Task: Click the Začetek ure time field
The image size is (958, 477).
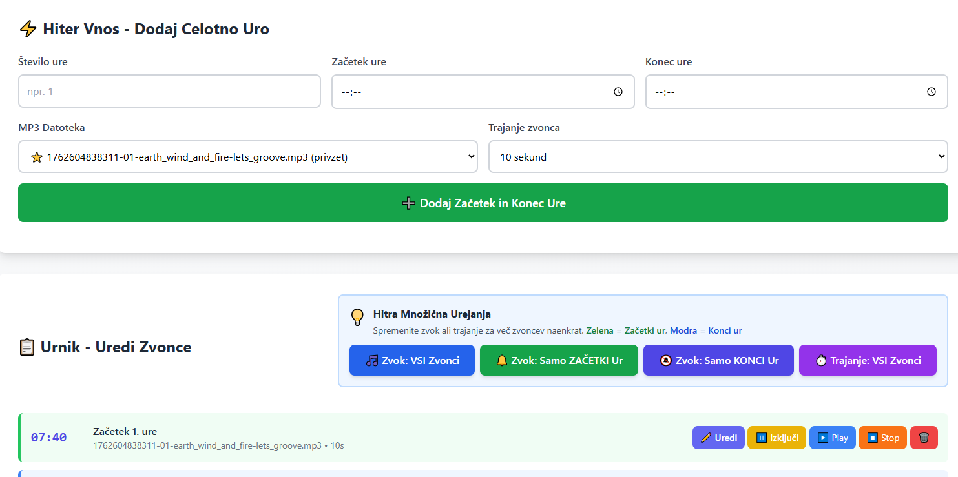Action: (x=472, y=92)
